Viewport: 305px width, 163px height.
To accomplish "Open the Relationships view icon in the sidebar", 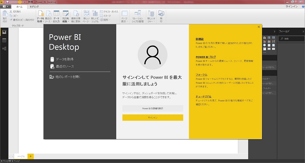I will [x=4, y=49].
